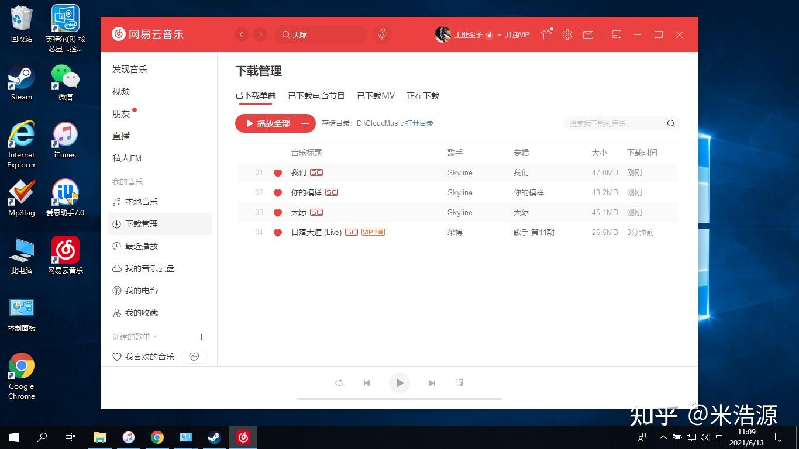Switch to mini-player mode icon

coord(616,34)
